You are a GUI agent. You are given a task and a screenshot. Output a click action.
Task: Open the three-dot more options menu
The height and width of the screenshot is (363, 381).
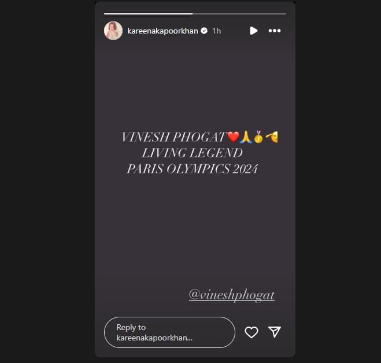coord(275,31)
